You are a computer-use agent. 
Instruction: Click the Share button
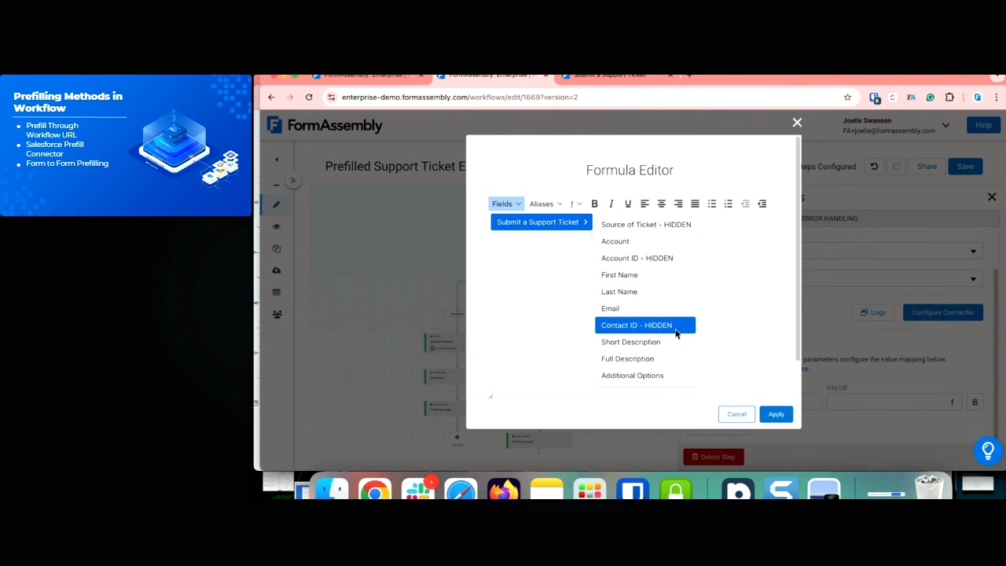click(927, 167)
